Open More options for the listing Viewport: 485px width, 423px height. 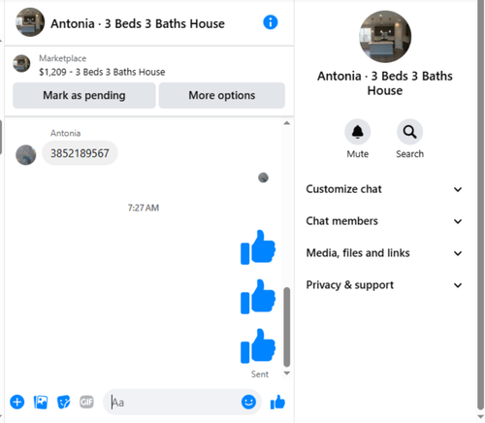pos(222,95)
